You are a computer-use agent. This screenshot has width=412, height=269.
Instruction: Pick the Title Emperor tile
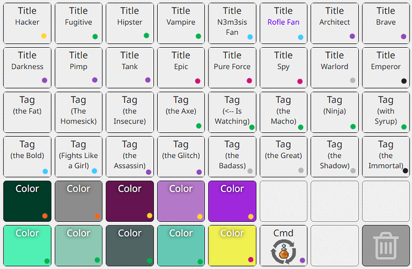(386, 68)
